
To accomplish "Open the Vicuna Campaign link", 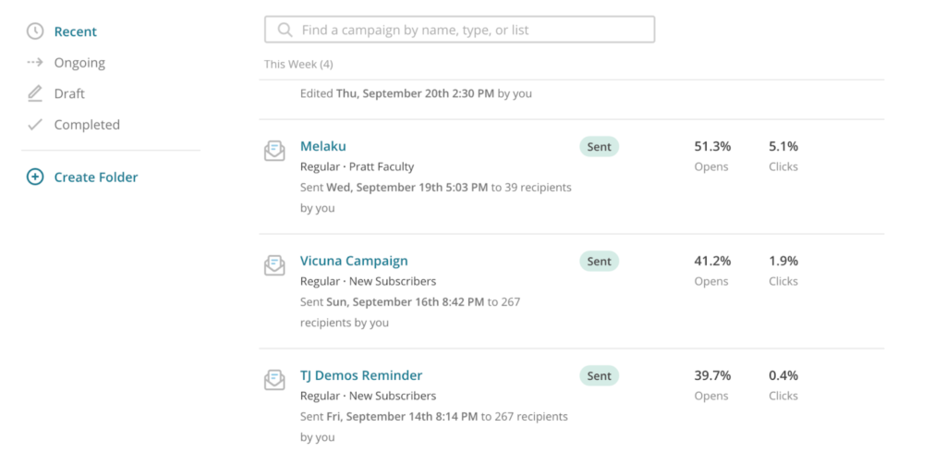I will coord(354,261).
